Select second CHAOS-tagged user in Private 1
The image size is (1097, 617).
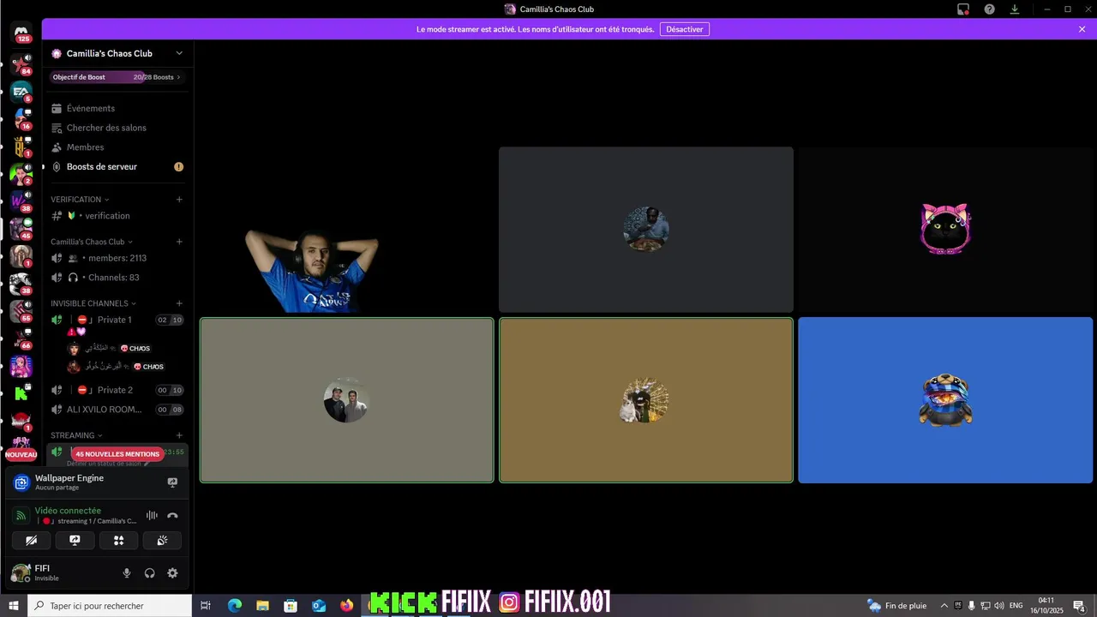point(117,367)
